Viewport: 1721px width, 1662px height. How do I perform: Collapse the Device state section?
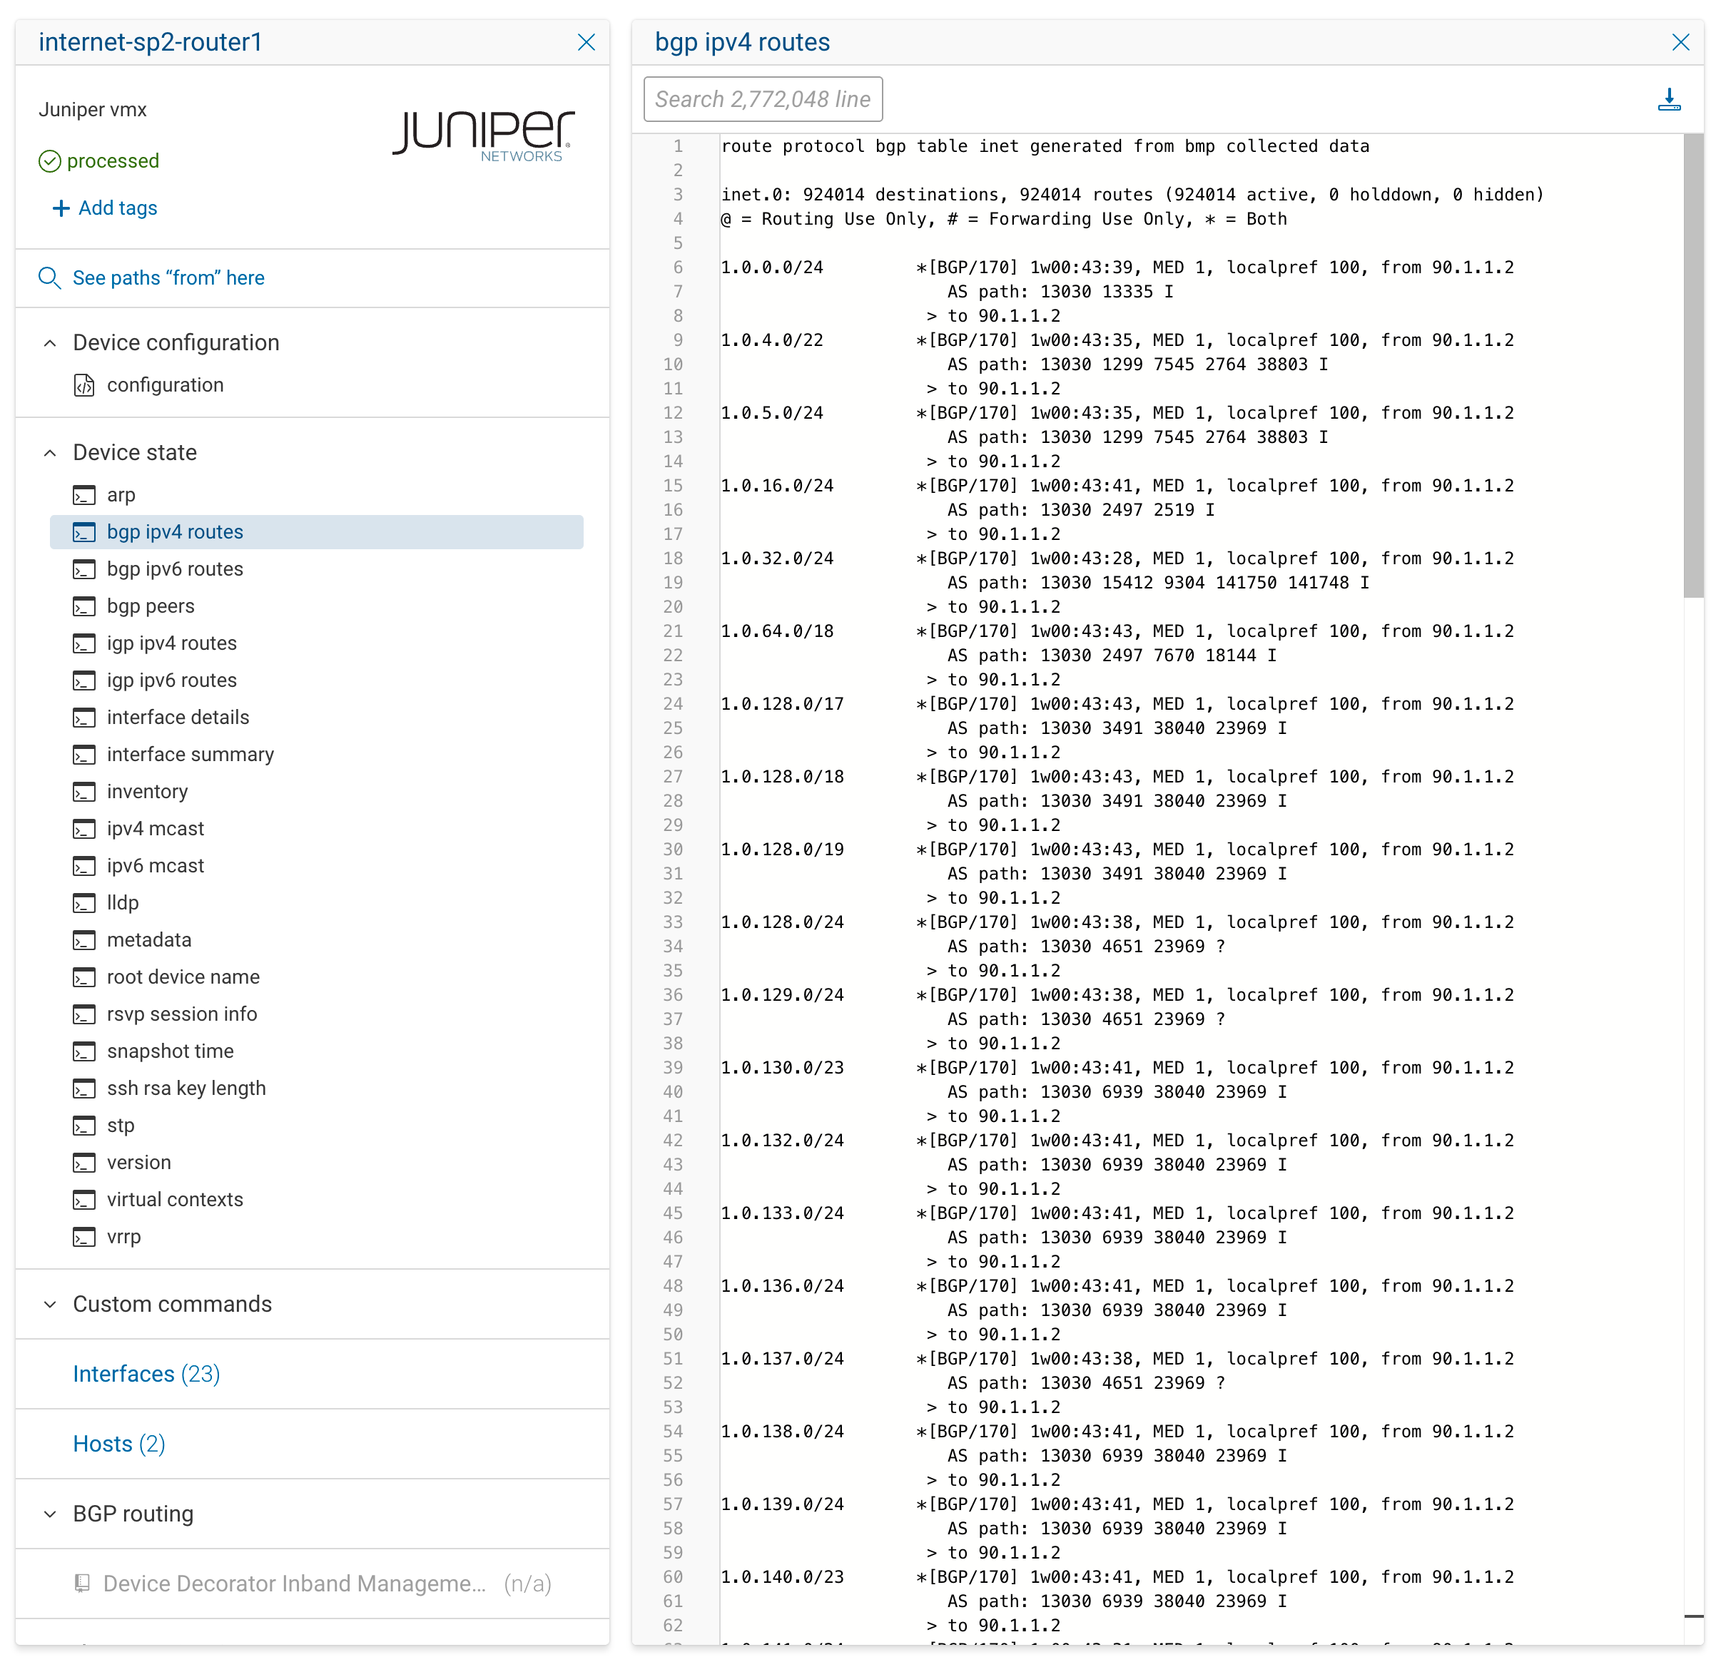point(50,452)
